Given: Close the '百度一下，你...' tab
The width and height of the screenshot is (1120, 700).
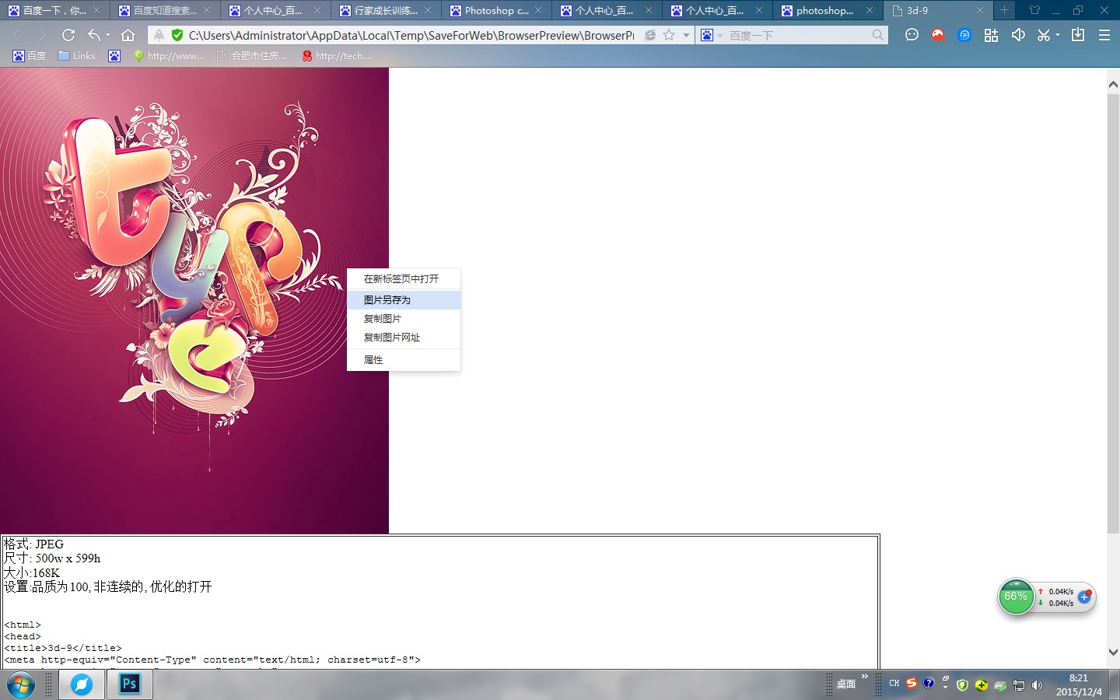Looking at the screenshot, I should pos(96,11).
